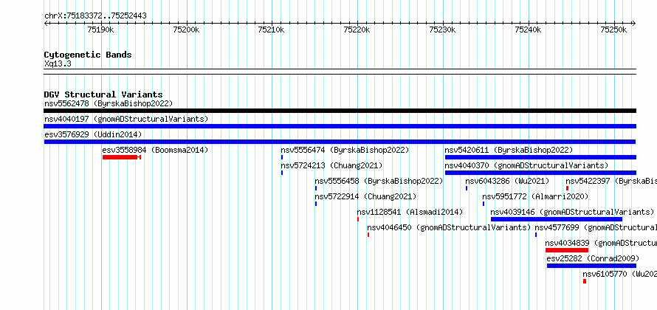Viewport: 657px width, 310px height.
Task: Click the 75190k ruler label
Action: (x=100, y=30)
